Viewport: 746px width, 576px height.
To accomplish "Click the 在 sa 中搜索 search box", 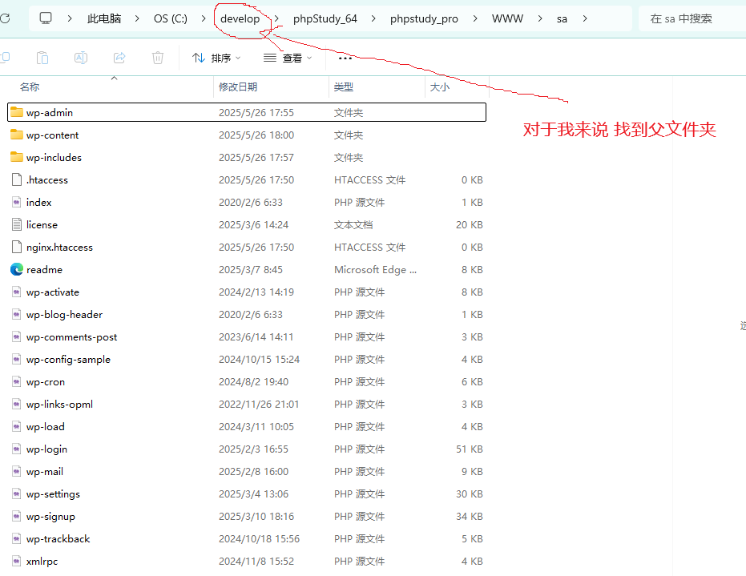I will tap(692, 18).
